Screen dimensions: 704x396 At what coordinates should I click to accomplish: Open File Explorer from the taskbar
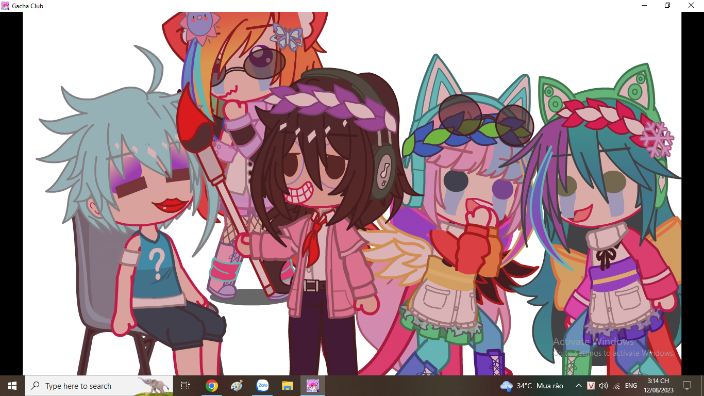click(288, 386)
